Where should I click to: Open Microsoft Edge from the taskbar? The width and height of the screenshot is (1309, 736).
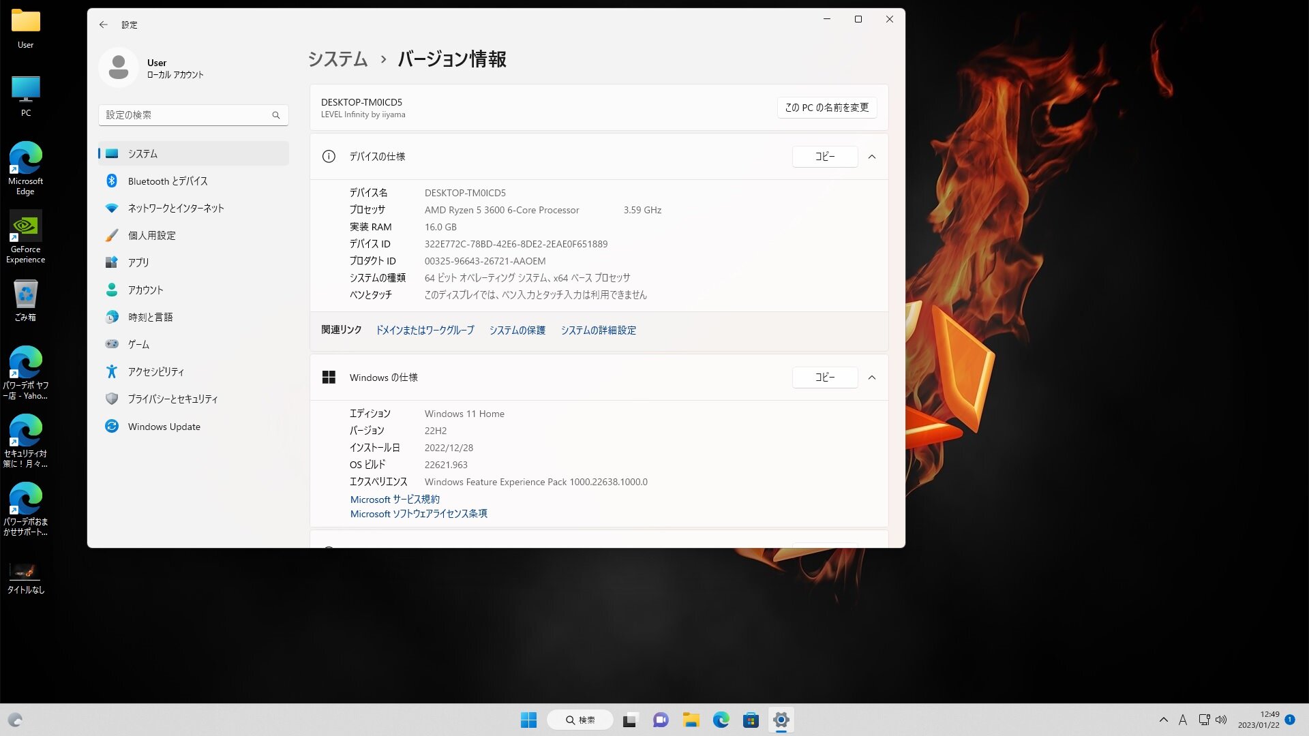pos(721,720)
